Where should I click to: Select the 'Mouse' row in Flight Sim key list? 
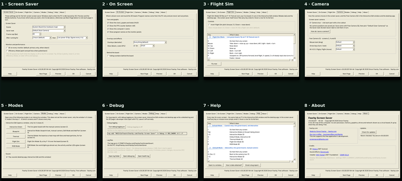tap(250, 43)
